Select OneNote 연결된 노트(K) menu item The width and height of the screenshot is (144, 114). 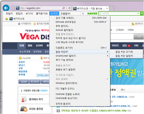(x=80, y=94)
